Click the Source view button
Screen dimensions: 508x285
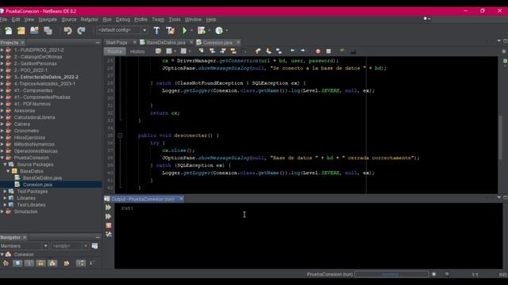coord(114,51)
